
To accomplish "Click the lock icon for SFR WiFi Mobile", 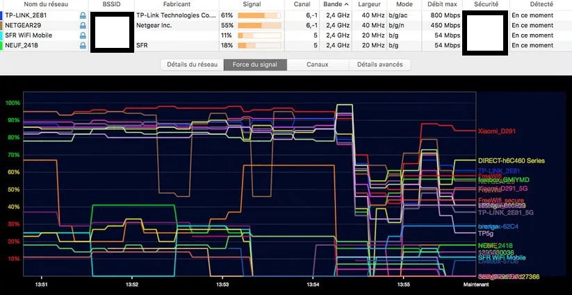I will click(x=83, y=35).
